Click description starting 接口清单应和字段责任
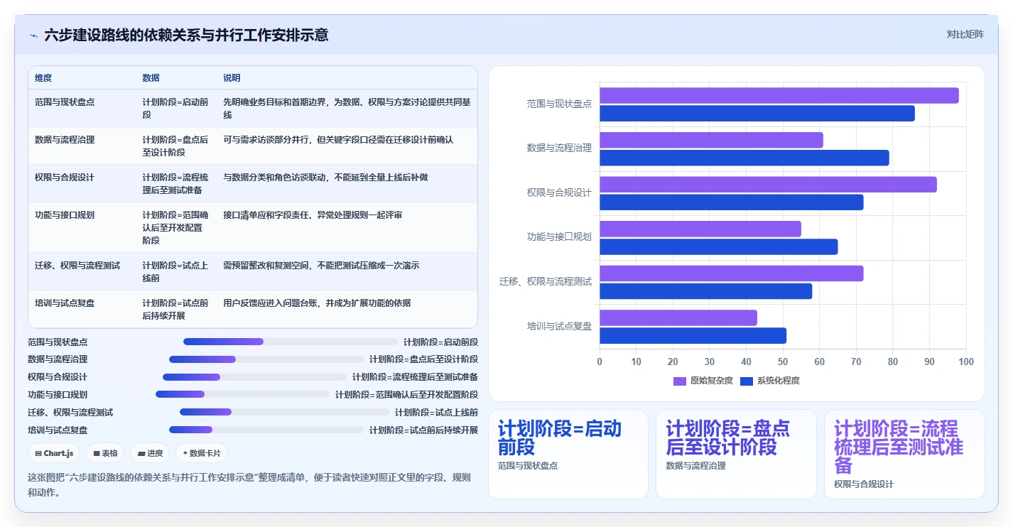 [x=313, y=215]
